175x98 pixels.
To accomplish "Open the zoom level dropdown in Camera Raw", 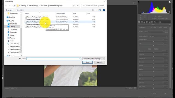I will tap(17, 88).
